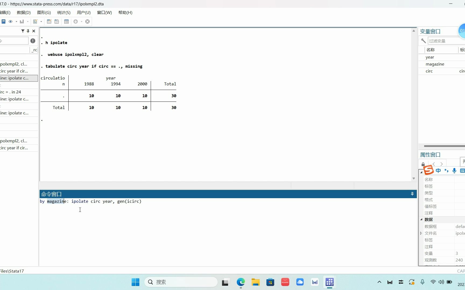
Task: Click the taskbar 搜索 search box
Action: coord(181,282)
